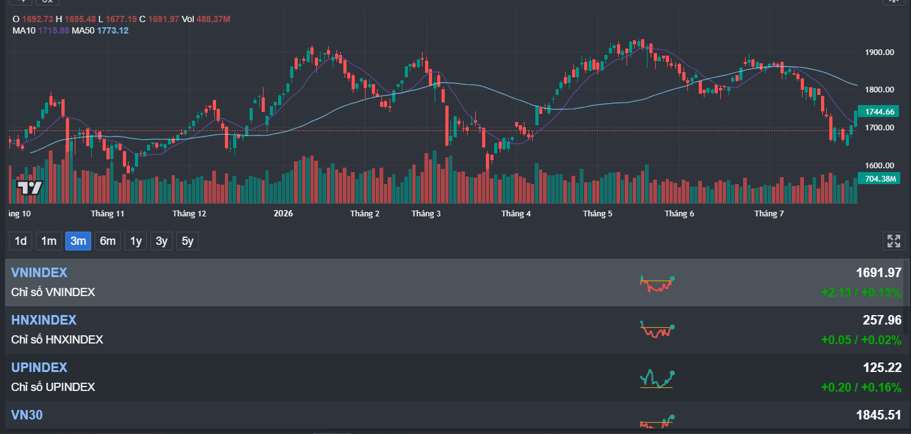The image size is (911, 434).
Task: Click the change "+2.13 / +0.13%"
Action: (x=861, y=292)
